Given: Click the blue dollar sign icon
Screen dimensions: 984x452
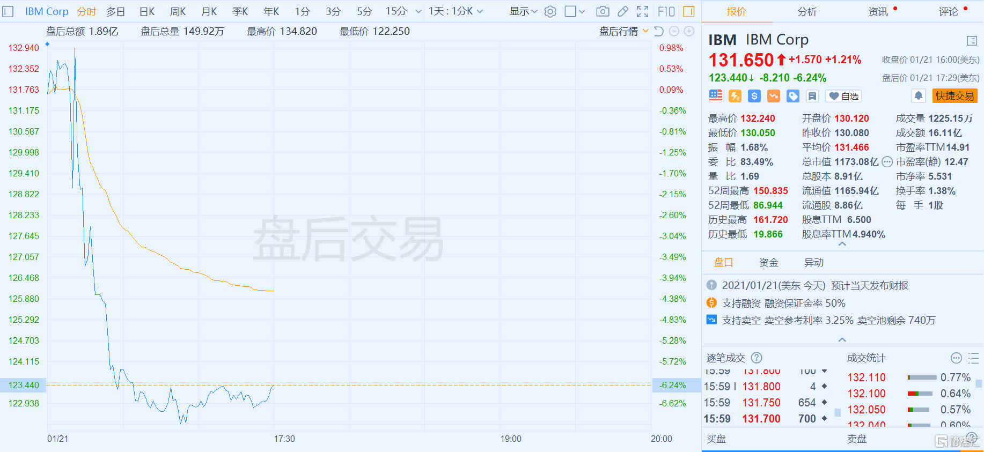Looking at the screenshot, I should click(x=754, y=96).
